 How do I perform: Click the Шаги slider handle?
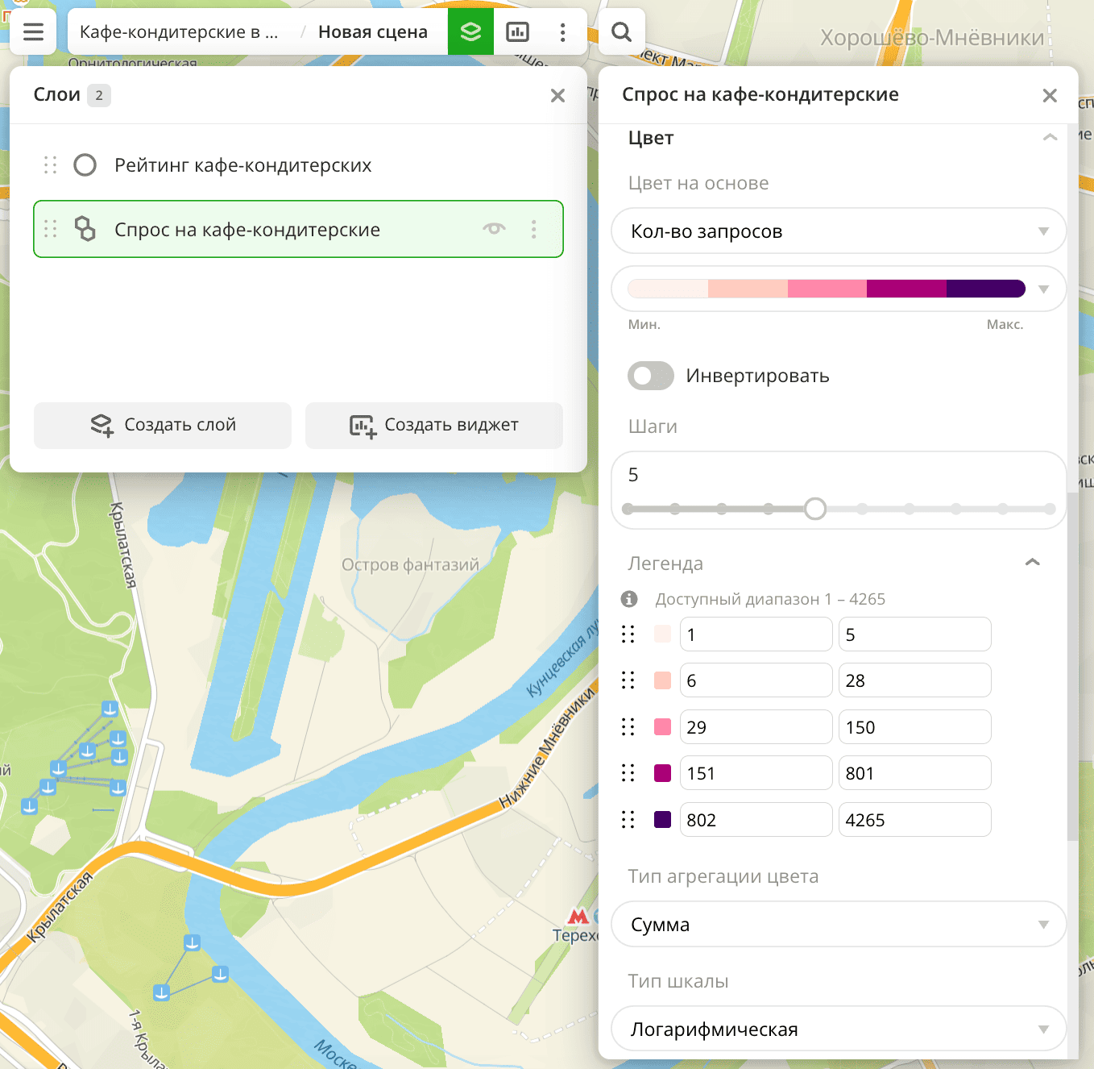tap(815, 509)
